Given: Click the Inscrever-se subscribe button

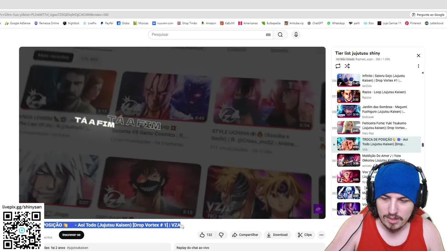Looking at the screenshot, I should [71, 235].
